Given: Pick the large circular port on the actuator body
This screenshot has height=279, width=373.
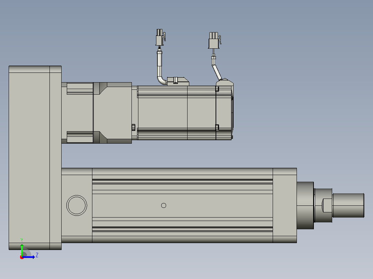Looking at the screenshot, I should 76,205.
